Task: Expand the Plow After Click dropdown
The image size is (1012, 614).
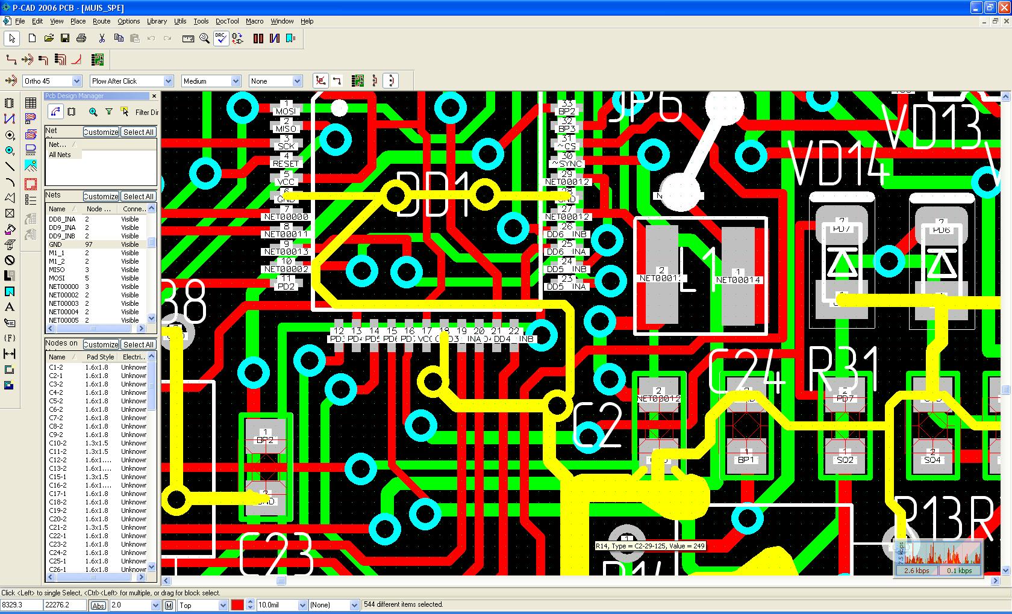Action: pyautogui.click(x=168, y=81)
